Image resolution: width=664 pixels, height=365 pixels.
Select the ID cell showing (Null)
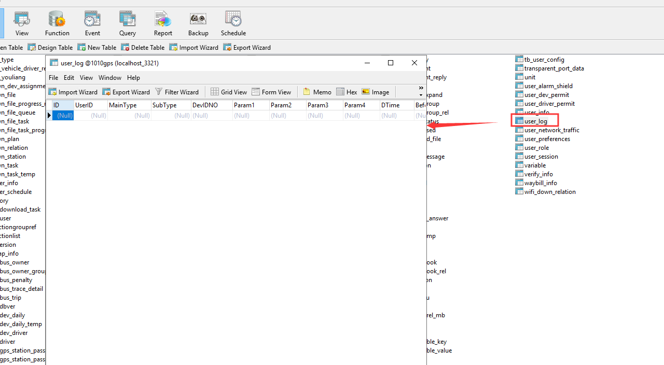coord(63,116)
